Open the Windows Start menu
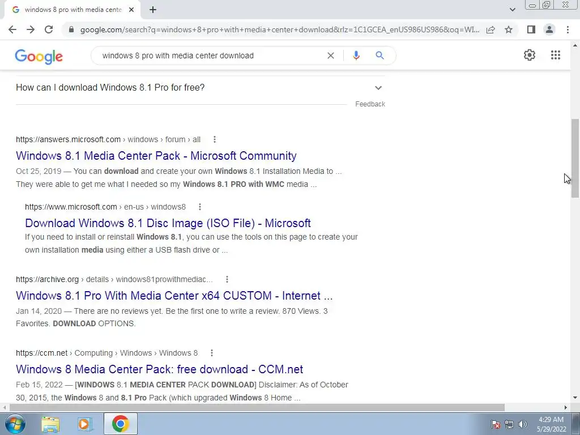 point(15,424)
